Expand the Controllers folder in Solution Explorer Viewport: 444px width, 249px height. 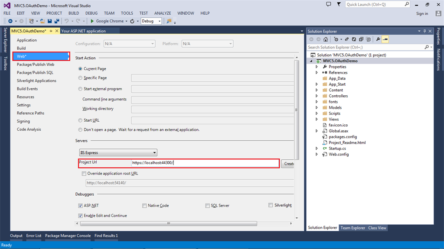click(x=317, y=96)
